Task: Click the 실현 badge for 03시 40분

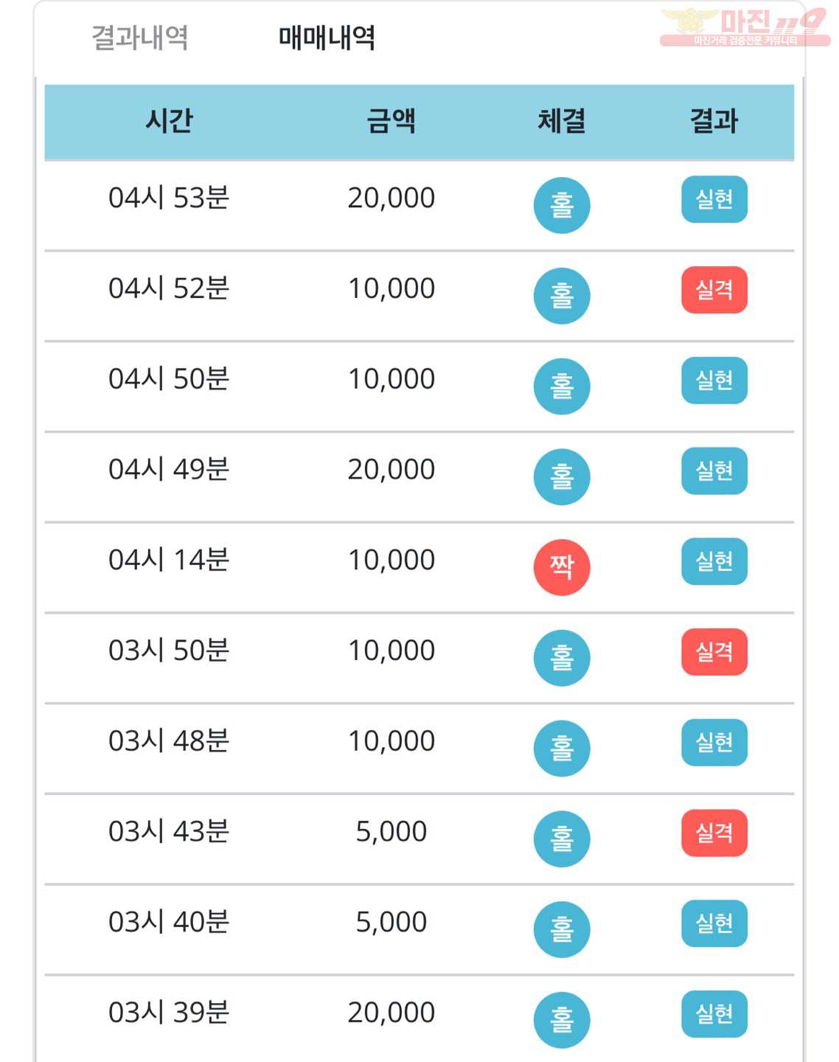Action: click(x=714, y=923)
